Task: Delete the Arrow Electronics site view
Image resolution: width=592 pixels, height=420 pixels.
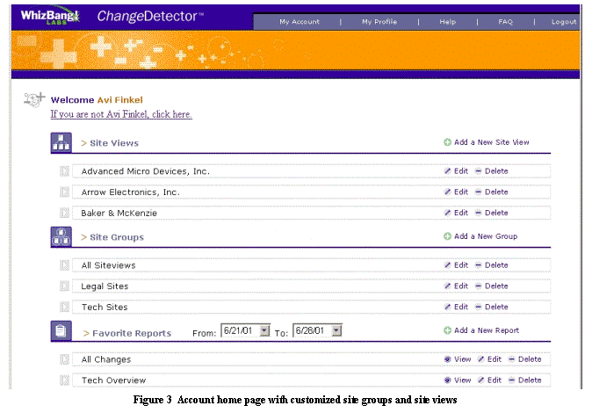Action: pos(496,192)
